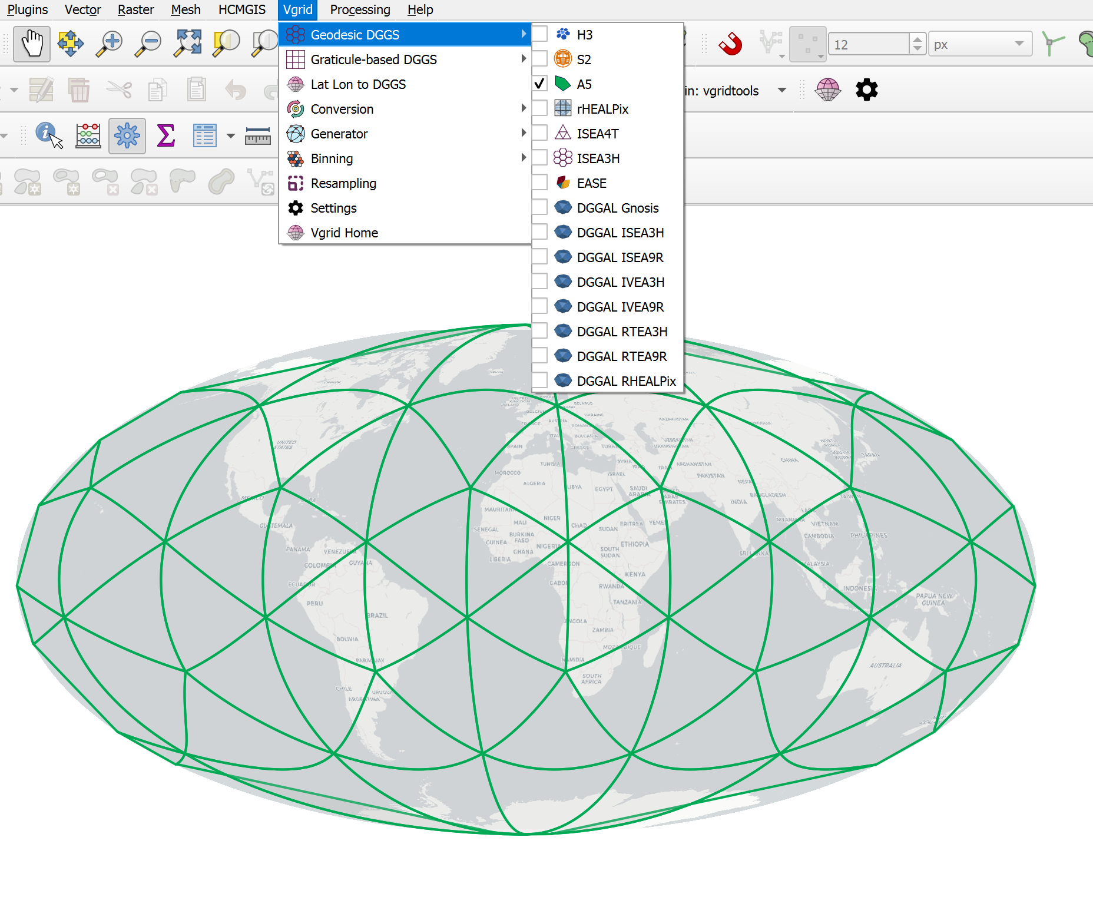Check the S2 grid checkbox
The height and width of the screenshot is (920, 1093).
click(x=539, y=59)
